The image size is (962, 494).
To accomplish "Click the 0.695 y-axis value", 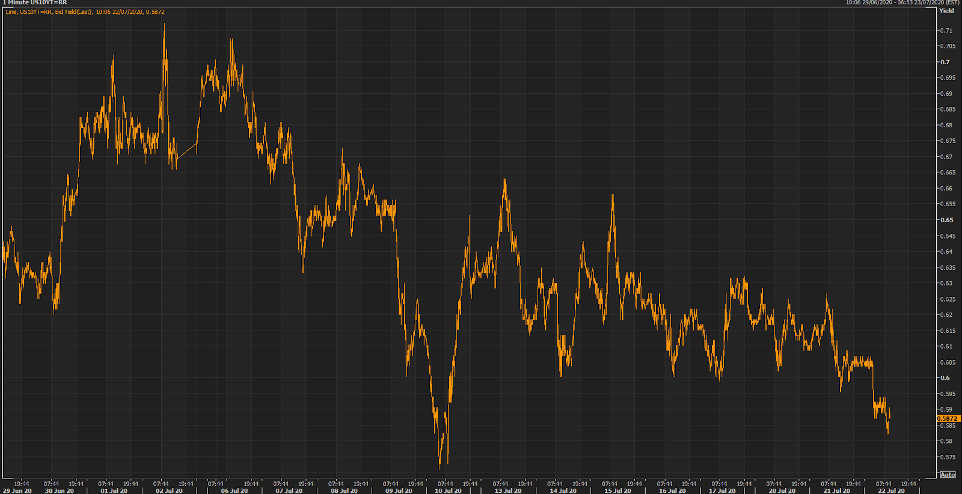I will point(948,78).
